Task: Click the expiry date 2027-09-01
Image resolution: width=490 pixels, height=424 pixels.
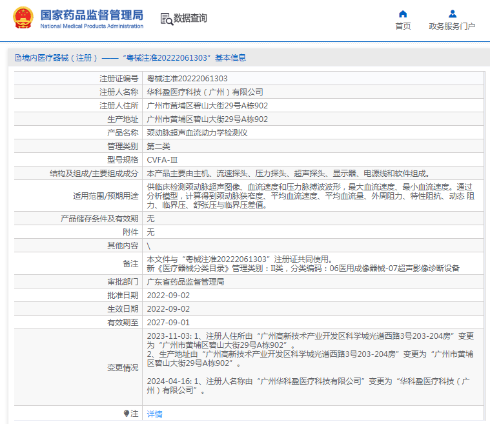Action: pyautogui.click(x=168, y=323)
